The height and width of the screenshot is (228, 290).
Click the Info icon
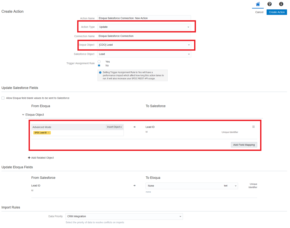(x=281, y=4)
